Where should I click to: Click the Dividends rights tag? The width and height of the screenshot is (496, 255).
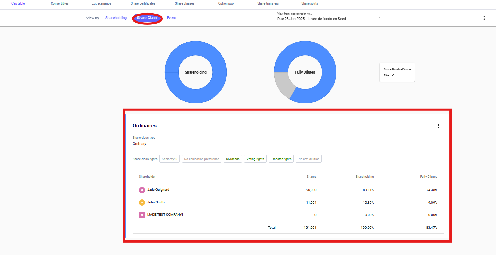[233, 159]
